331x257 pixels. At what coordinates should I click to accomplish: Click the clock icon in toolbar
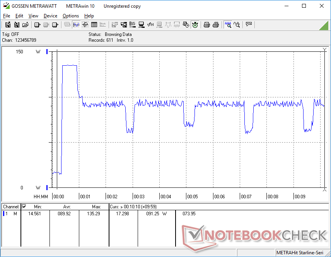pyautogui.click(x=186, y=25)
